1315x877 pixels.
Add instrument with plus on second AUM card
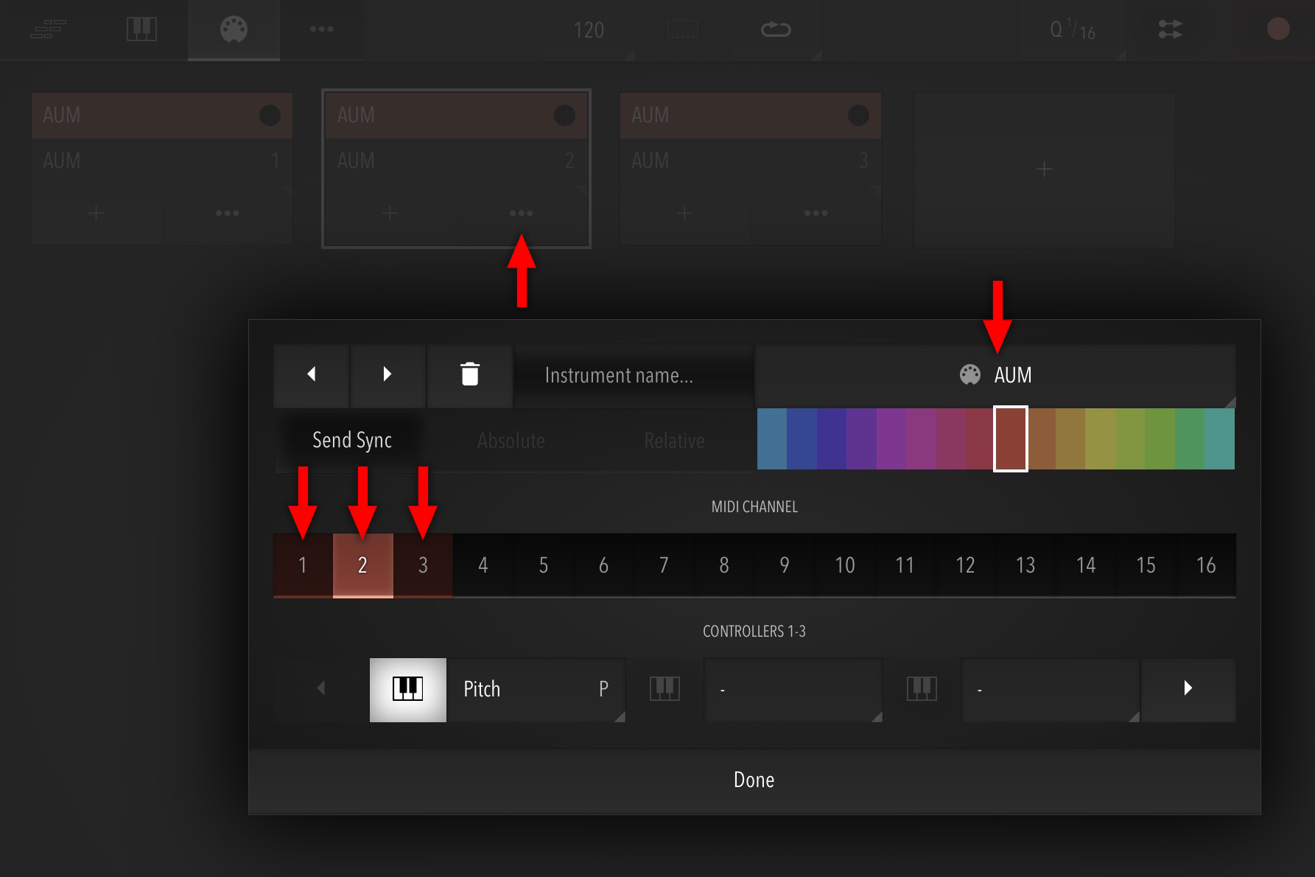(390, 214)
